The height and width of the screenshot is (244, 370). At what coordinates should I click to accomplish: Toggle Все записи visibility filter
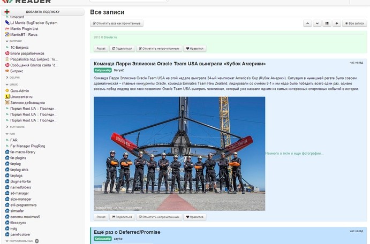click(354, 24)
